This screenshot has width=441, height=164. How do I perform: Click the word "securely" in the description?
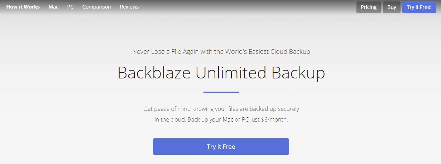[287, 108]
